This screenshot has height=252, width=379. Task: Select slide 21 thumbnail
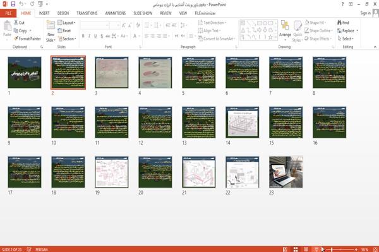click(199, 172)
